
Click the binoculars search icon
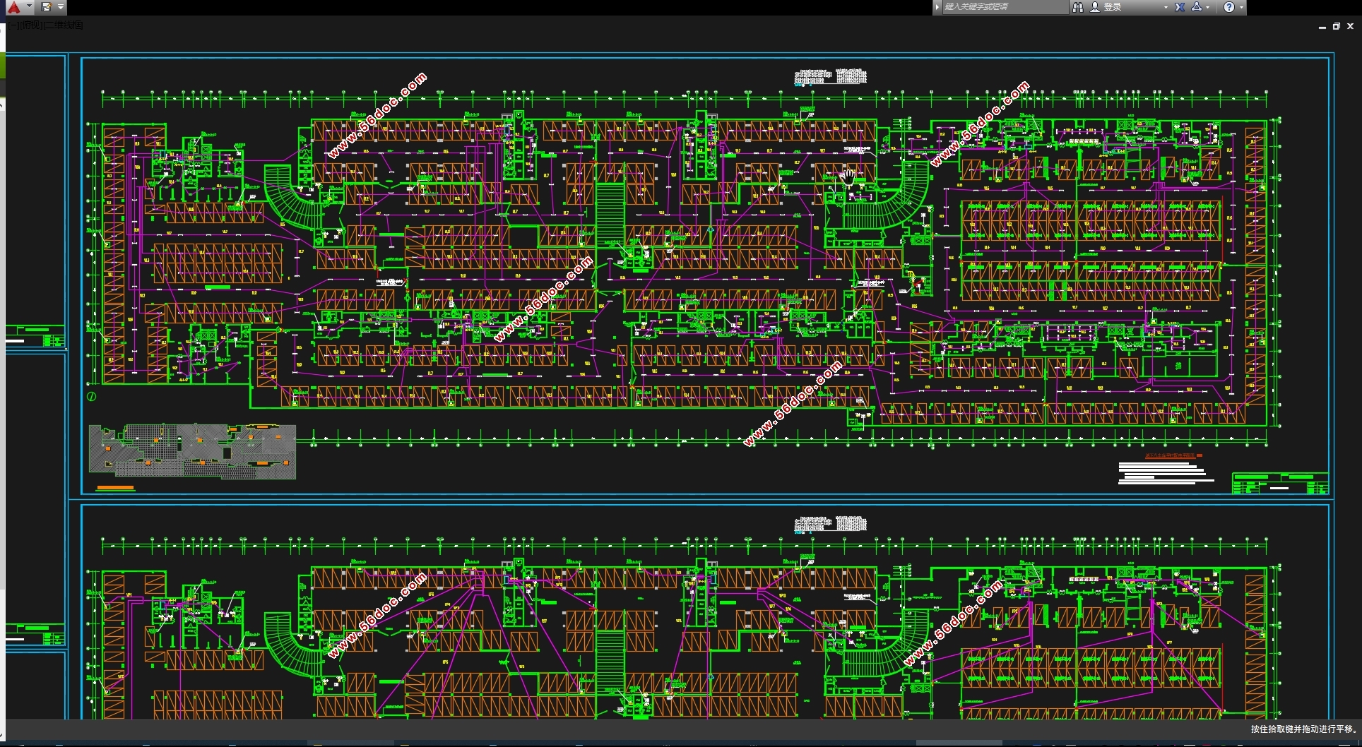point(1078,7)
